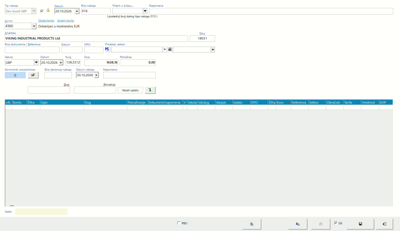Image resolution: width=400 pixels, height=231 pixels.
Task: Click the AOP column header
Action: click(386, 102)
